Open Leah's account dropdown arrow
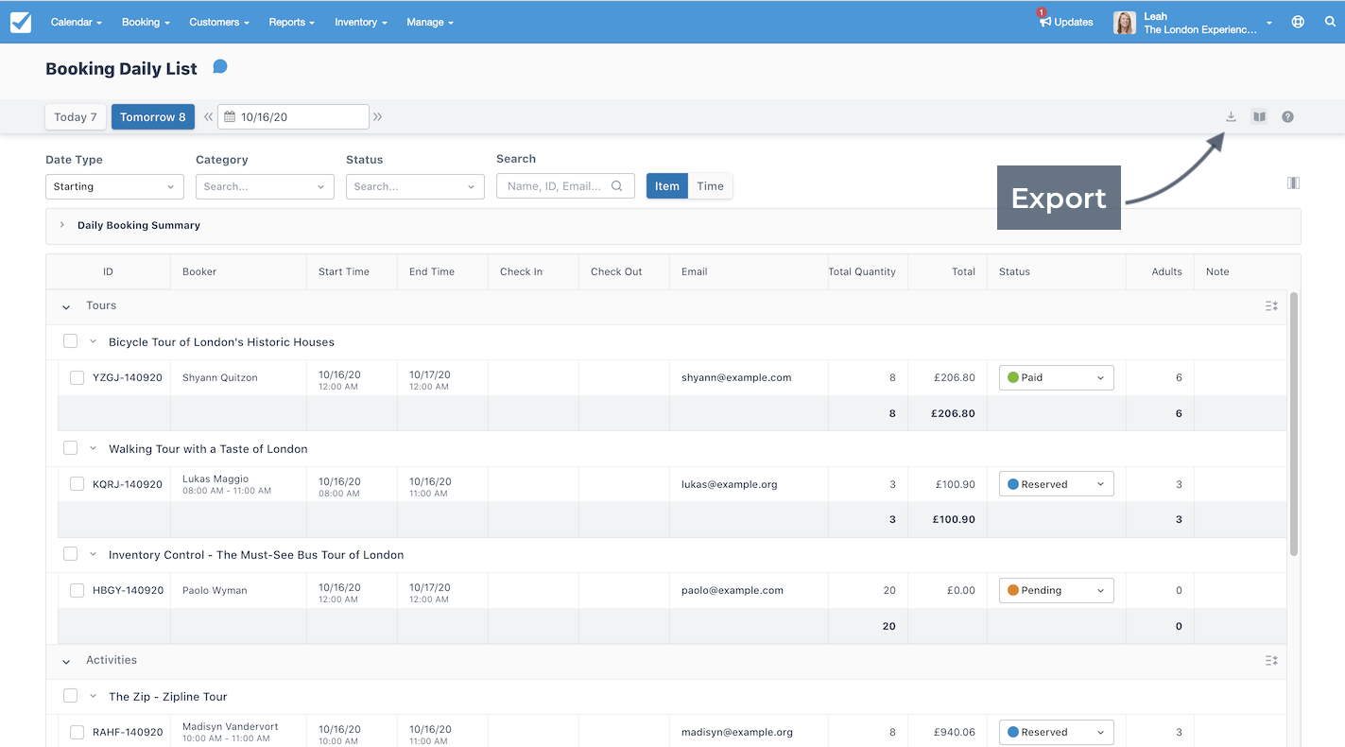Viewport: 1345px width, 747px height. [x=1269, y=23]
